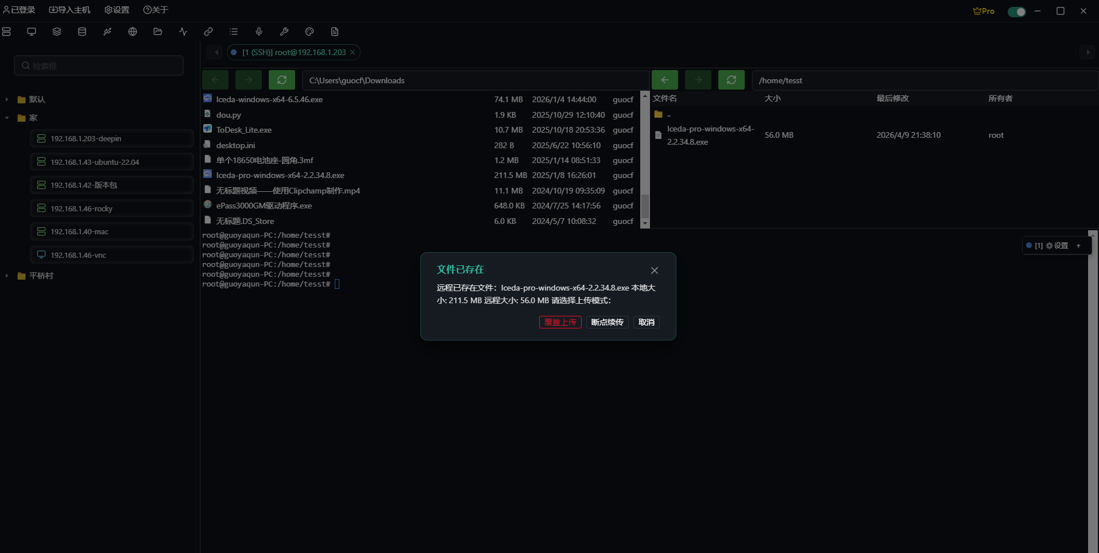Collapse the 家 folder group
The image size is (1099, 553).
pyautogui.click(x=7, y=118)
